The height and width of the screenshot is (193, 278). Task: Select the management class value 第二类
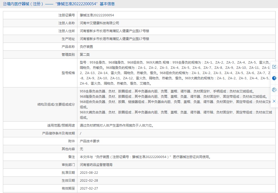(x=85, y=55)
